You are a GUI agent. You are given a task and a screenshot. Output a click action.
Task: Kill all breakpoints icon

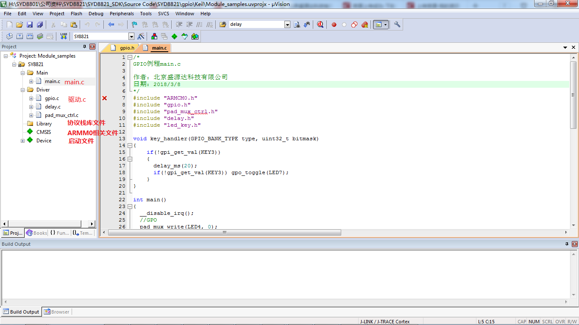(365, 25)
